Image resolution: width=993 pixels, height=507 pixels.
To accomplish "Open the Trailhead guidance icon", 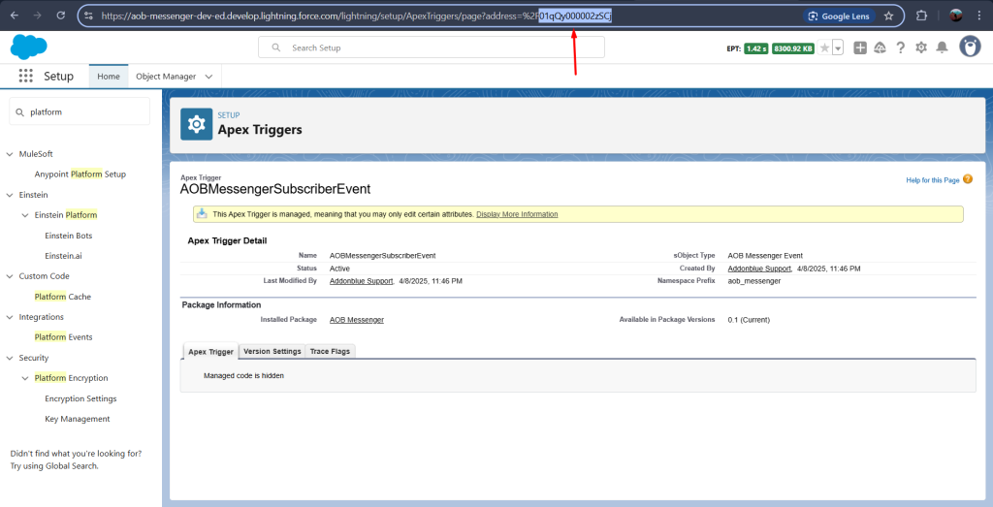I will pyautogui.click(x=880, y=48).
